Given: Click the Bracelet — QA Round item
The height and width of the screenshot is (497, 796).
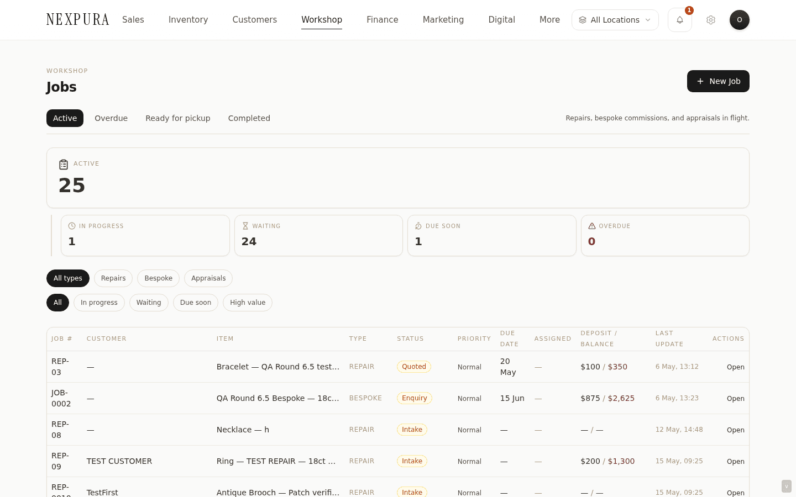Looking at the screenshot, I should [x=278, y=367].
